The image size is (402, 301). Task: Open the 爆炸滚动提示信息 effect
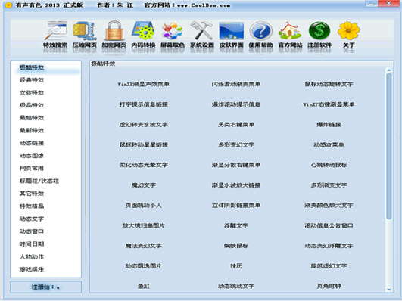[236, 104]
